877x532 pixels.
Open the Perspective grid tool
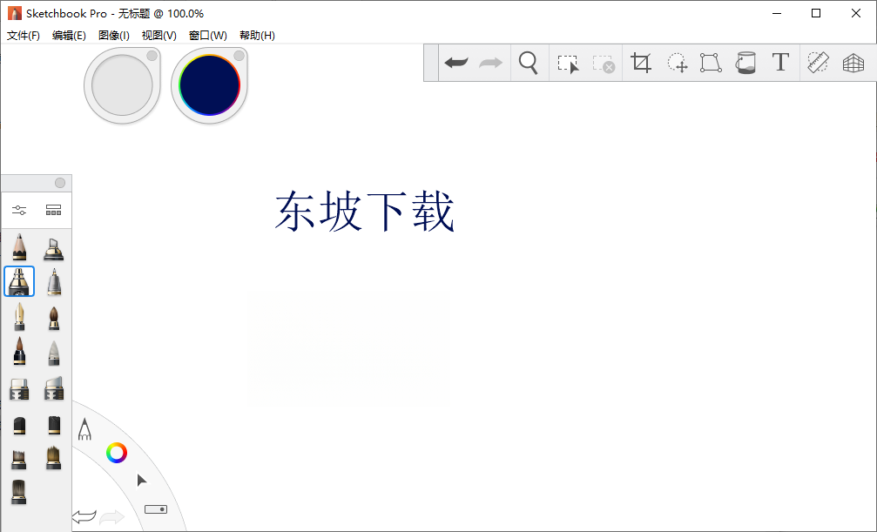(853, 64)
